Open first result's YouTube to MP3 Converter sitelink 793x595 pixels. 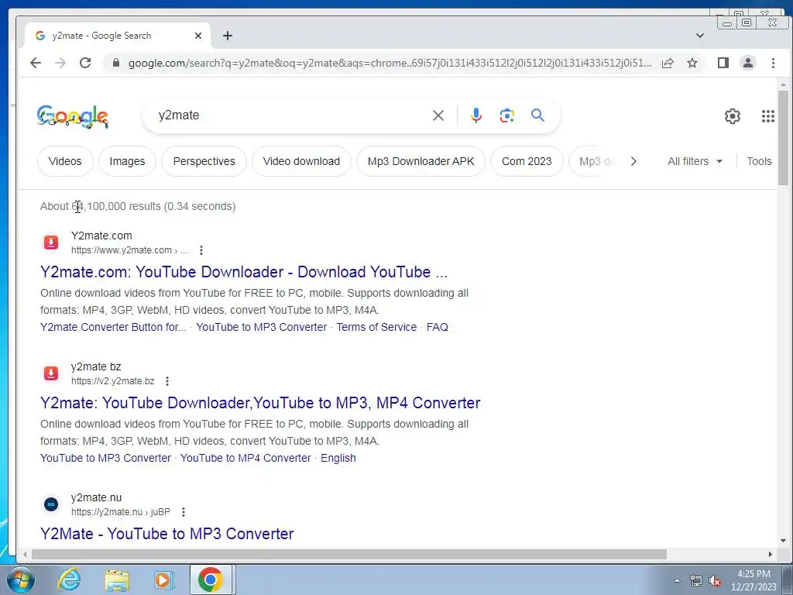click(262, 328)
